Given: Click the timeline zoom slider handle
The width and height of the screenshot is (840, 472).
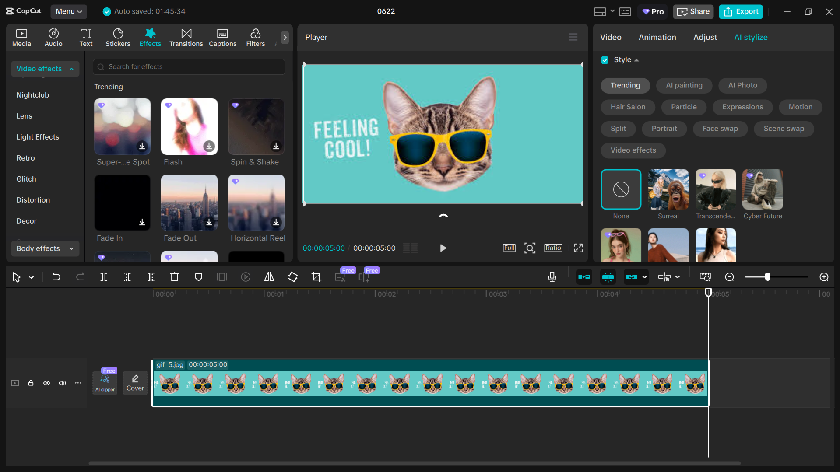Looking at the screenshot, I should click(x=767, y=277).
